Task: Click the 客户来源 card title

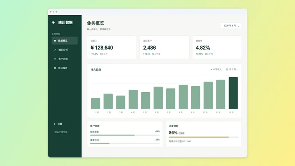Action: point(95,126)
